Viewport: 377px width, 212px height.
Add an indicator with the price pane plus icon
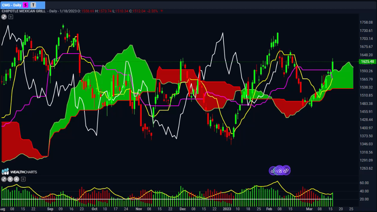[11, 17]
